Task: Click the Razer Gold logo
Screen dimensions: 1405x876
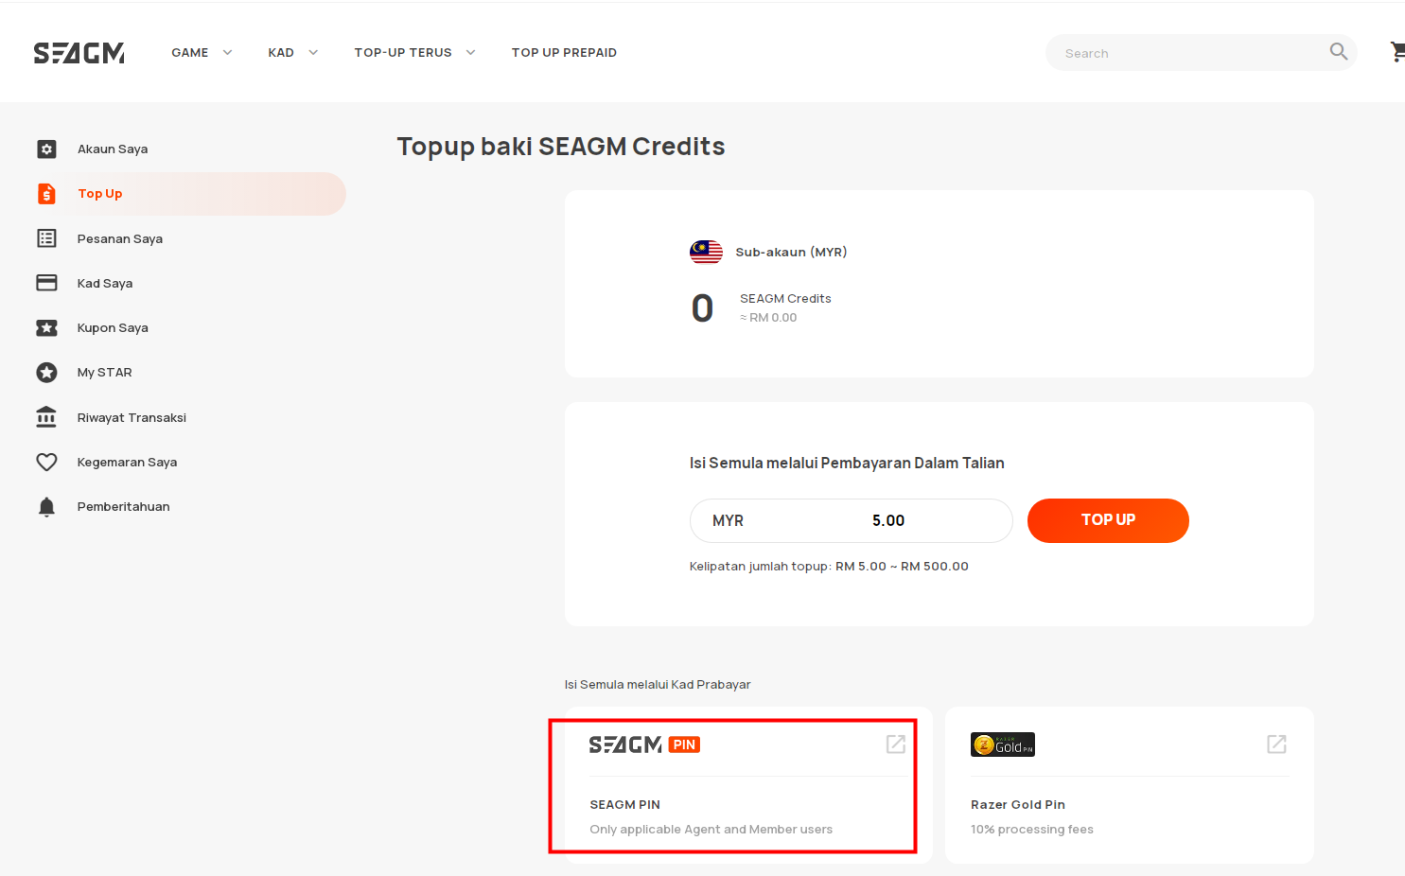Action: (x=1003, y=745)
